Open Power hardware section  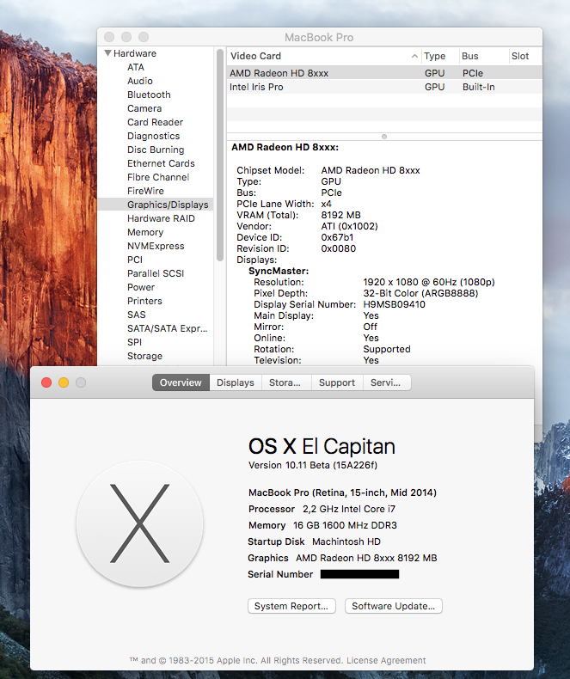[x=141, y=288]
